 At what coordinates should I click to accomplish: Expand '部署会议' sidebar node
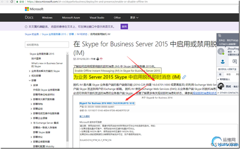coord(31,137)
